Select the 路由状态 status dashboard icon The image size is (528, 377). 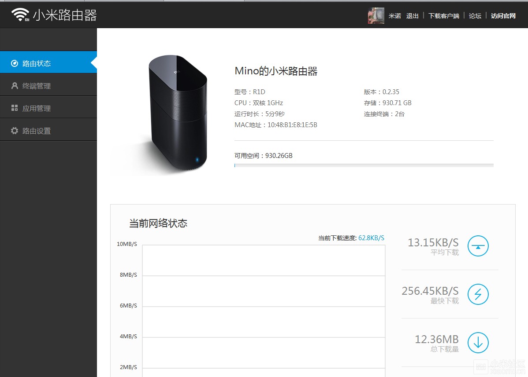click(x=15, y=62)
